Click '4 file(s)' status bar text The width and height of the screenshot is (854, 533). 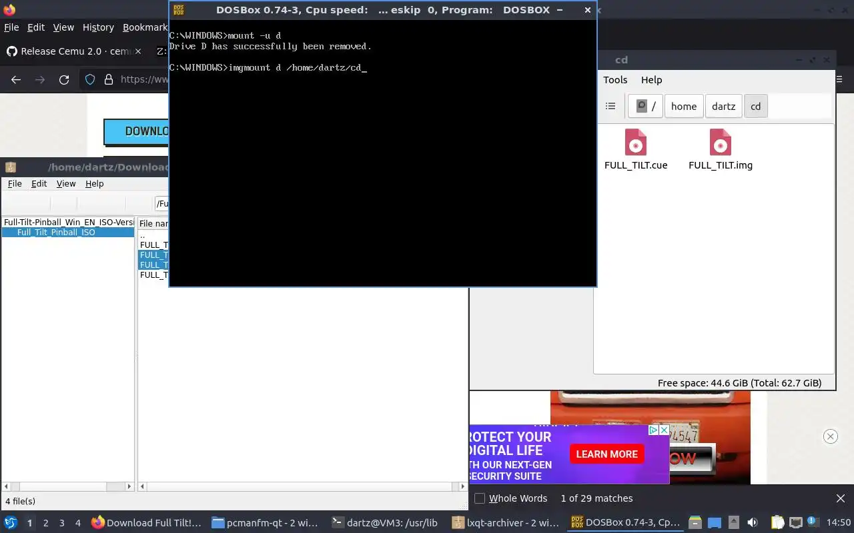(21, 501)
